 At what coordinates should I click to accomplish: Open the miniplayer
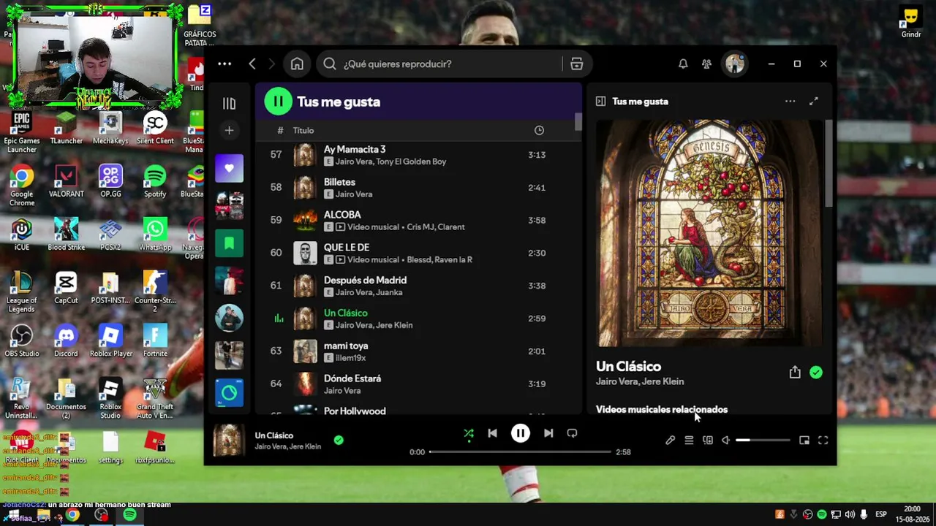804,441
